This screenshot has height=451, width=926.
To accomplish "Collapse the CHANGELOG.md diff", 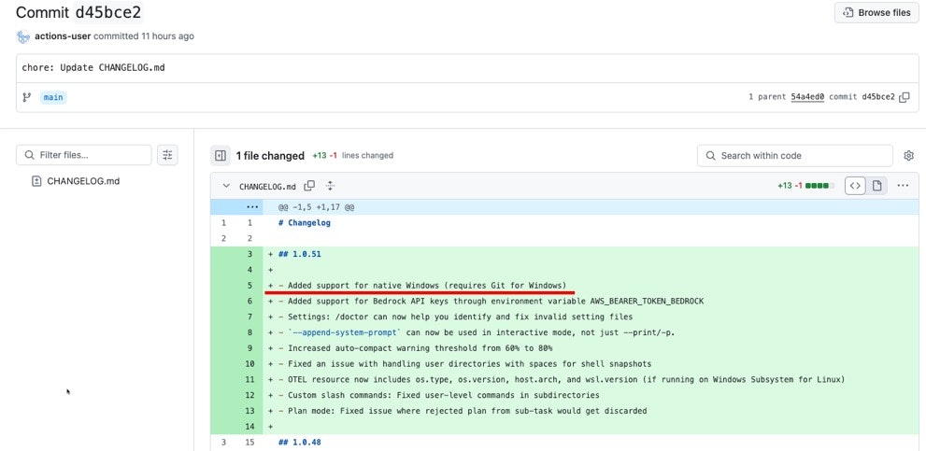I will coord(225,186).
